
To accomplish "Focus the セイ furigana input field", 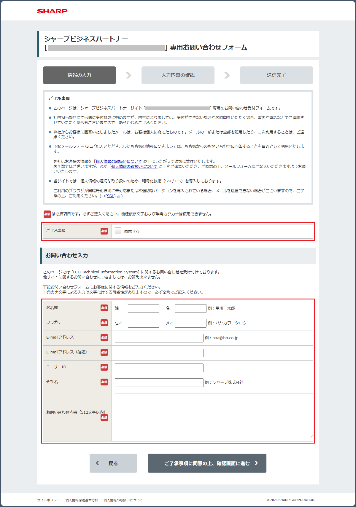I will point(144,323).
